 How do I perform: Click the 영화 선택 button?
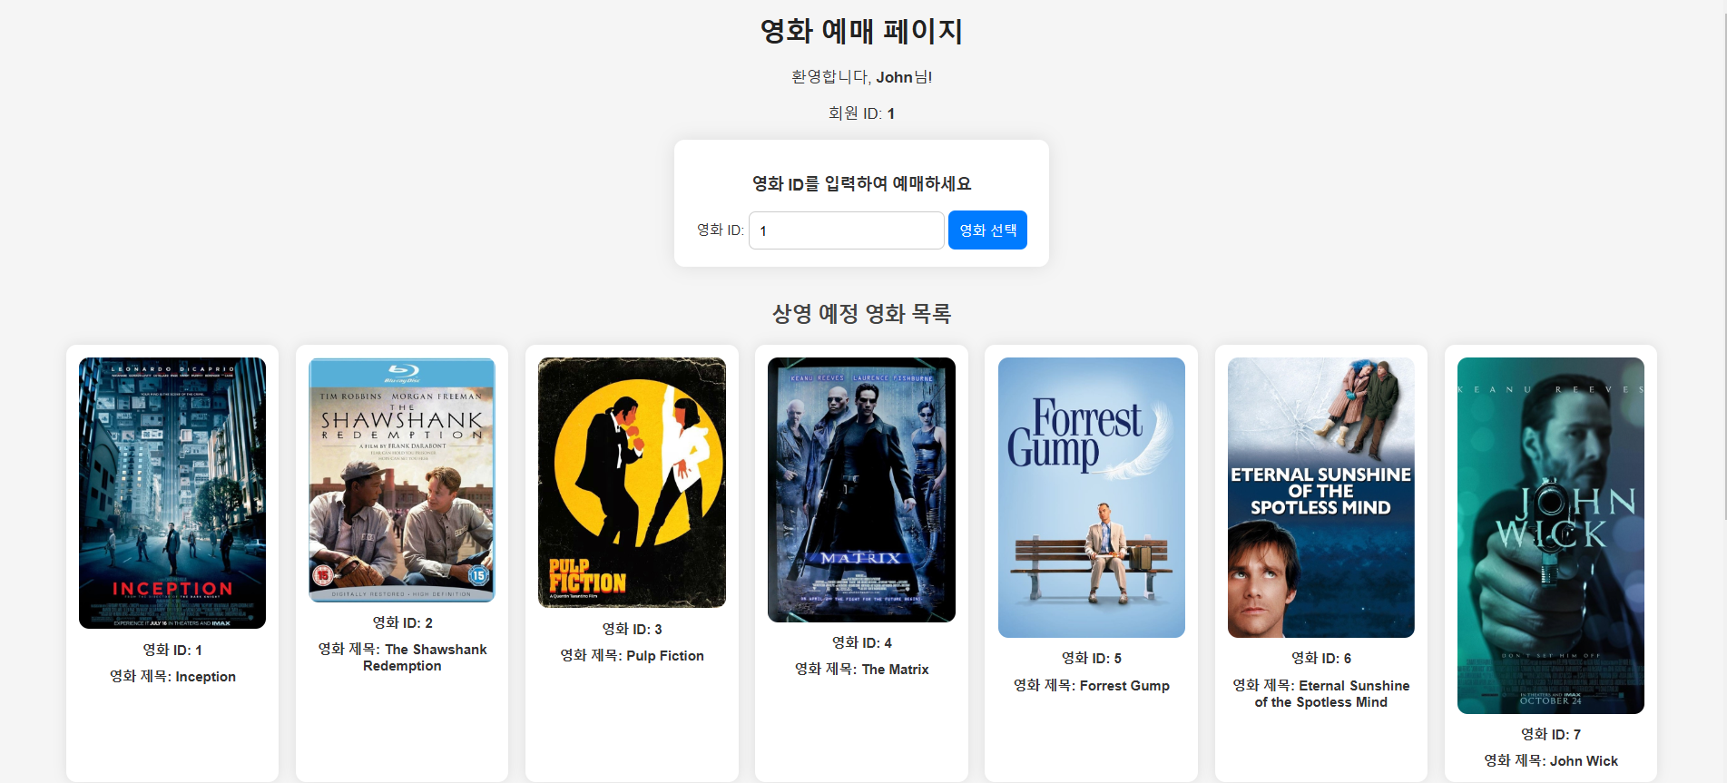coord(987,230)
